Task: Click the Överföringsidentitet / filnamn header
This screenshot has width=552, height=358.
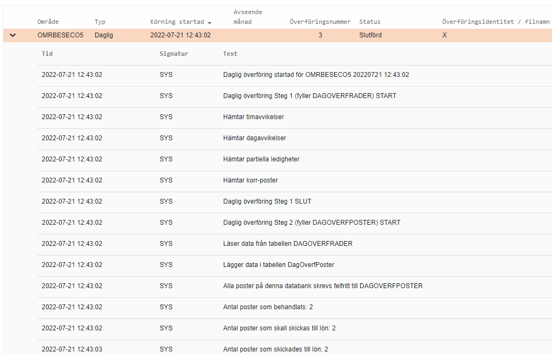Action: pos(496,22)
